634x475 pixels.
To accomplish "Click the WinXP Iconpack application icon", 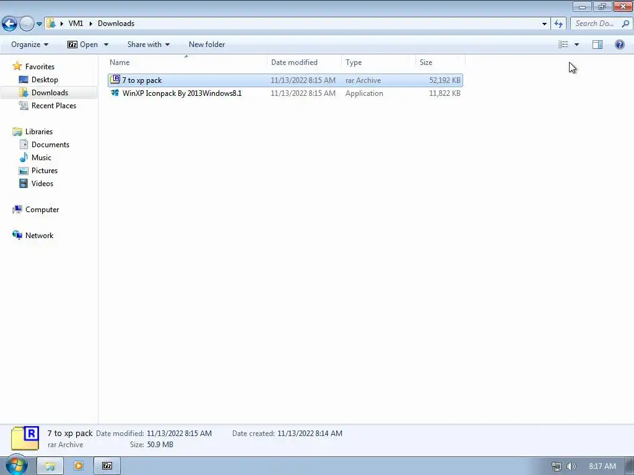I will (x=115, y=93).
